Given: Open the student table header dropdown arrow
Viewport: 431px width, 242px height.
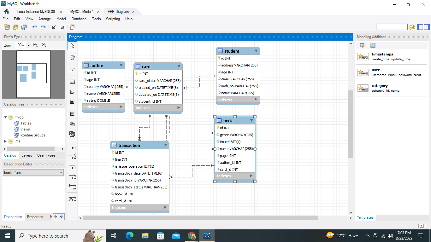Looking at the screenshot, I should [256, 51].
